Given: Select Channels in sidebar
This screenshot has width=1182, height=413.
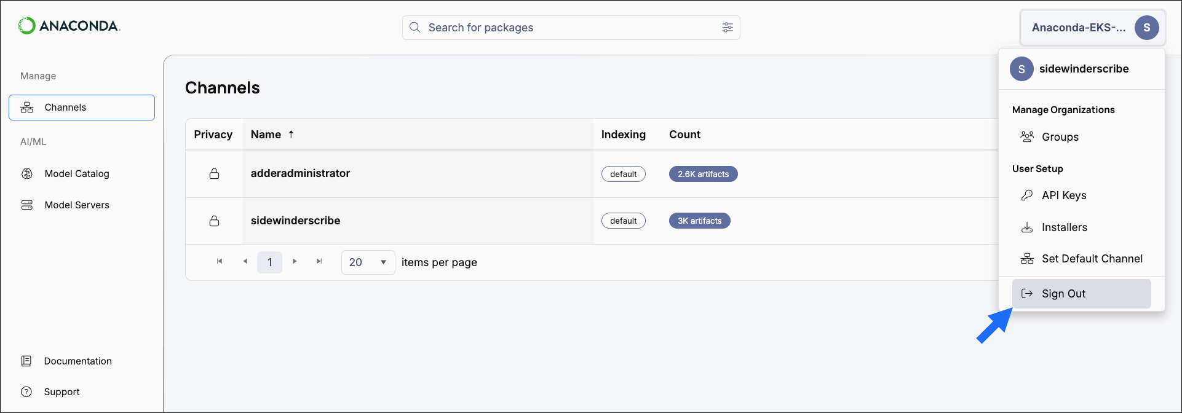Looking at the screenshot, I should point(82,108).
